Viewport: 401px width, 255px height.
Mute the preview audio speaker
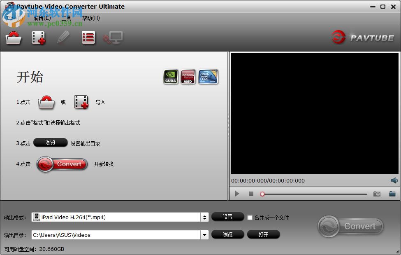point(394,180)
